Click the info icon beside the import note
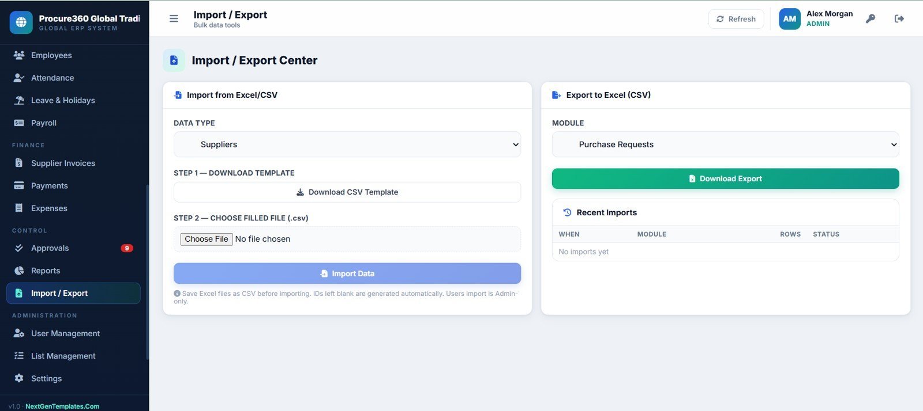This screenshot has height=411, width=923. [177, 294]
